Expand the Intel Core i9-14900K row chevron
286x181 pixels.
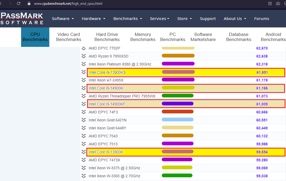83,88
